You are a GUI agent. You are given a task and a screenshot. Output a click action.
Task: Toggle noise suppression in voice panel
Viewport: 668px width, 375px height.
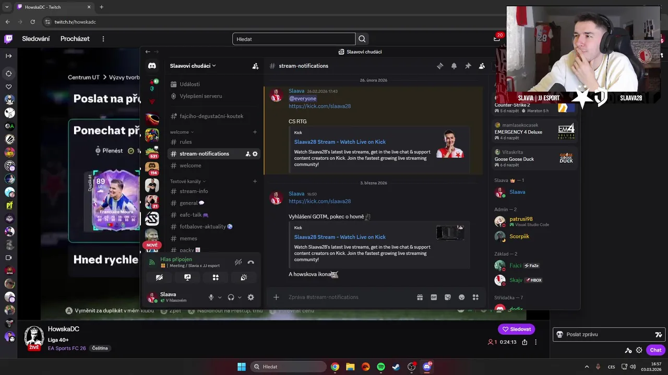(x=238, y=262)
